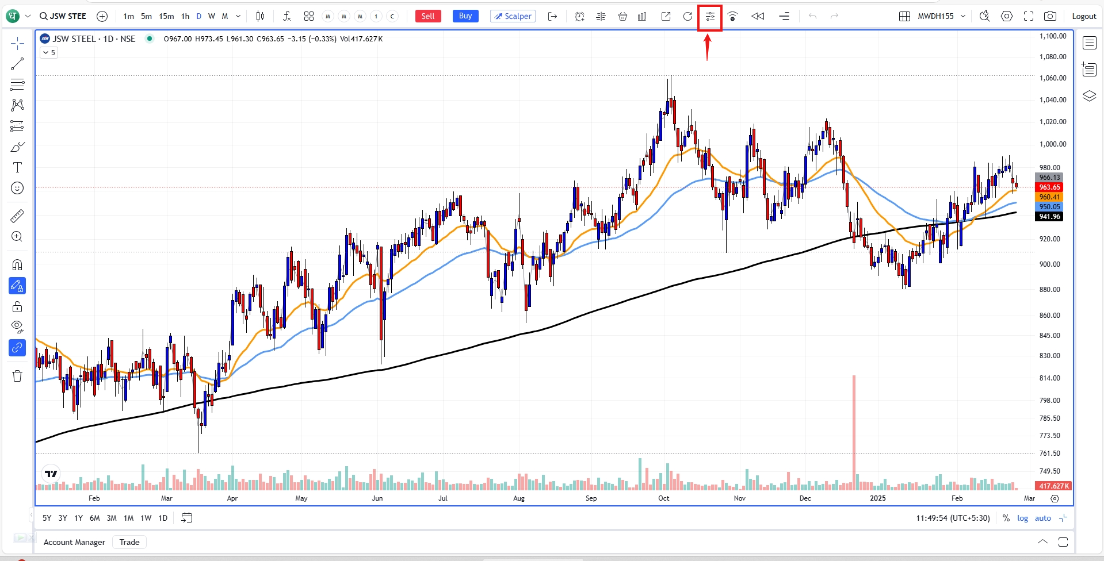The width and height of the screenshot is (1104, 561).
Task: Click the blue 950.05 price label
Action: point(1049,207)
